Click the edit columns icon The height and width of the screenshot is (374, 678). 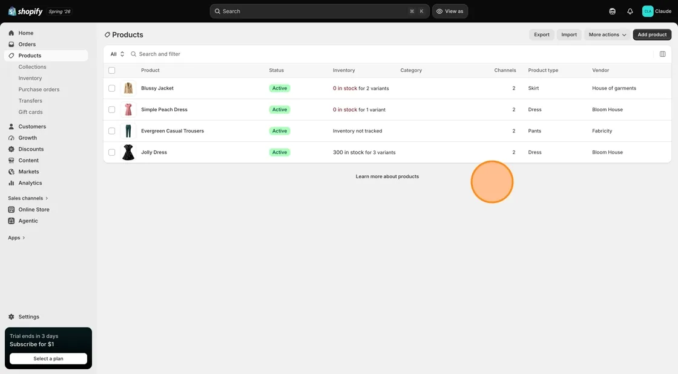[x=662, y=54]
